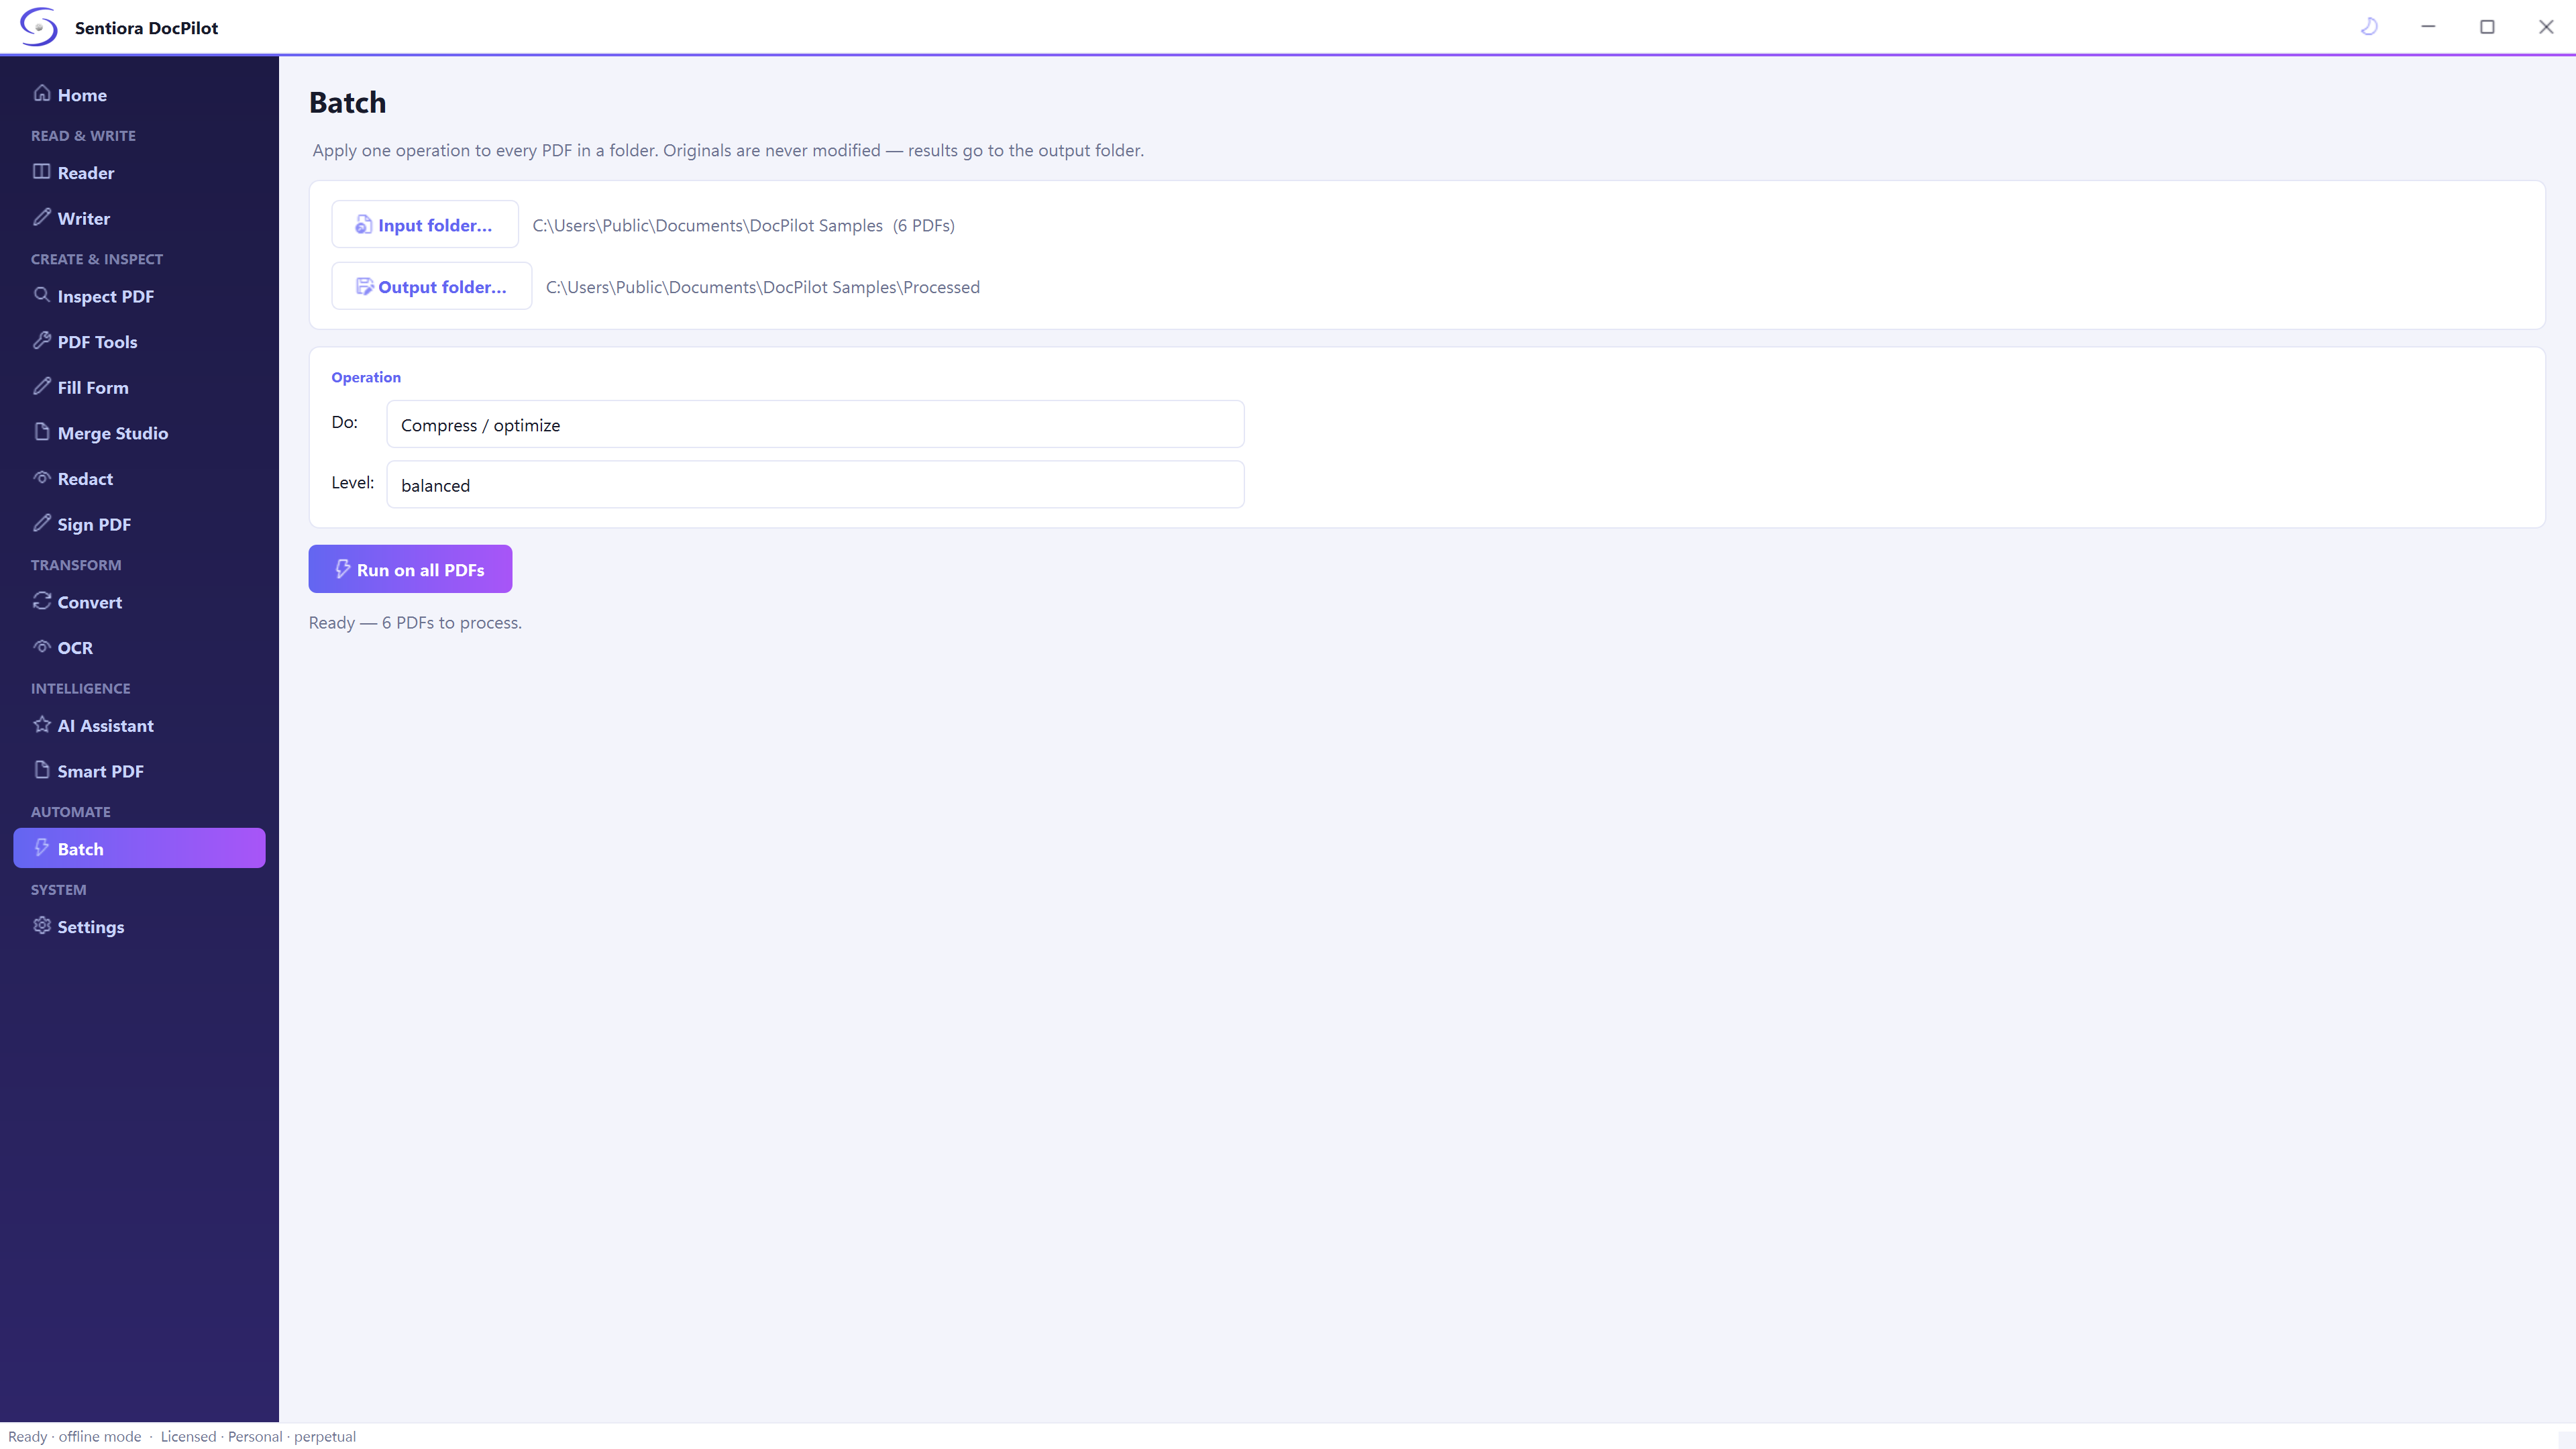Screen dimensions: 2576x1449
Task: Click the Smart PDF file icon
Action: pos(42,770)
